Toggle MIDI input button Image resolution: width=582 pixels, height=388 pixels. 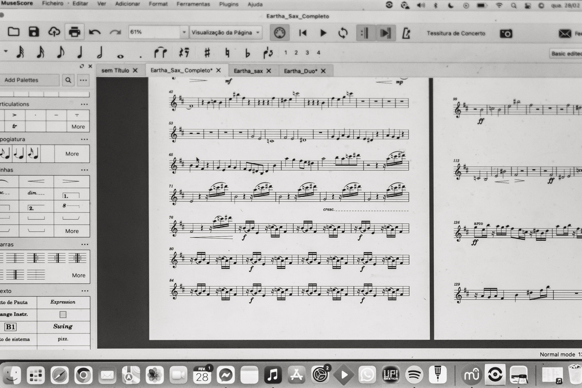pos(280,33)
